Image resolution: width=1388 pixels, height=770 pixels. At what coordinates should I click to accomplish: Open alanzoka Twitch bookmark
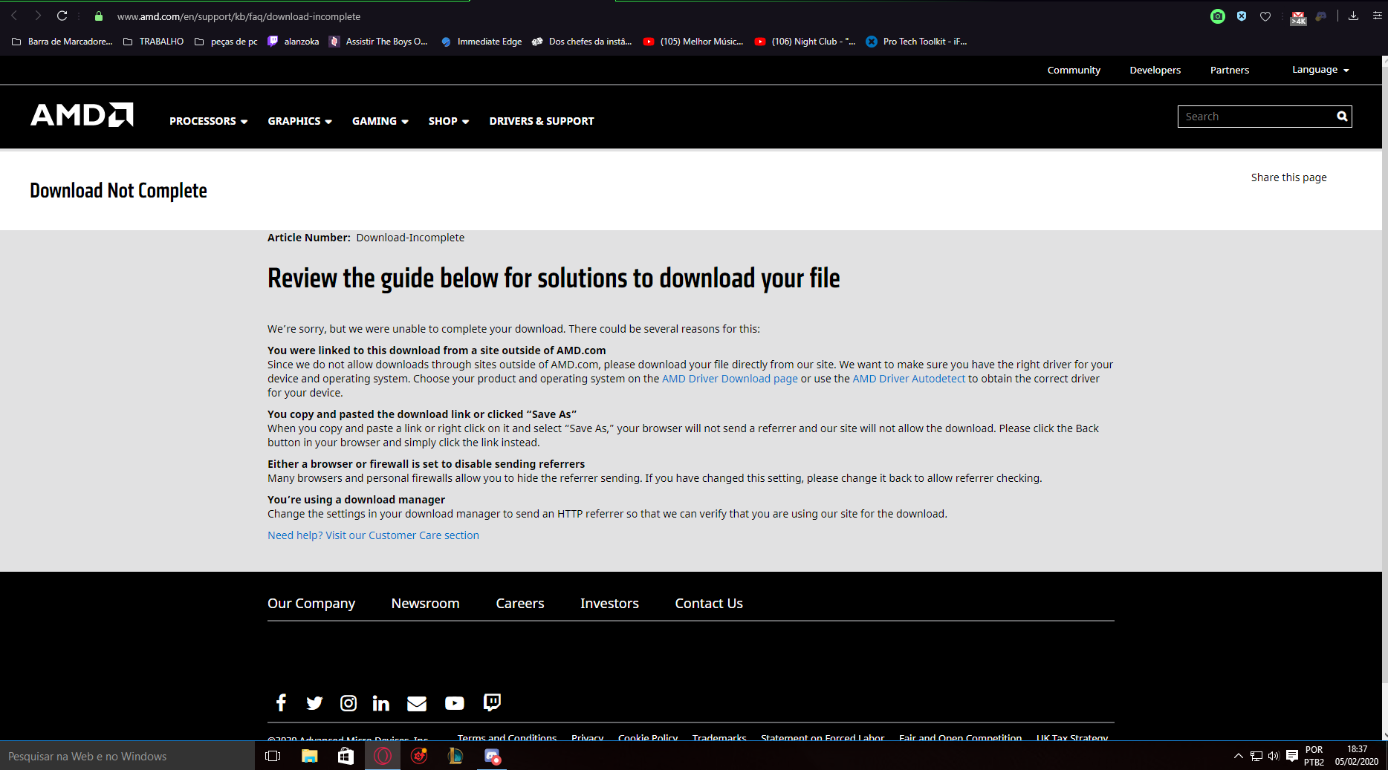[x=294, y=42]
